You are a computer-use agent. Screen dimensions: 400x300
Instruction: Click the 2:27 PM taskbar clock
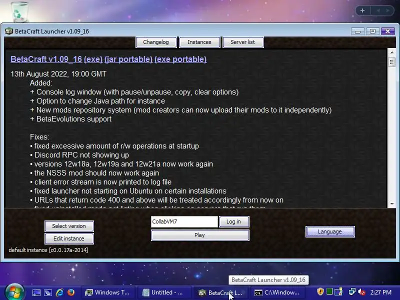click(380, 292)
